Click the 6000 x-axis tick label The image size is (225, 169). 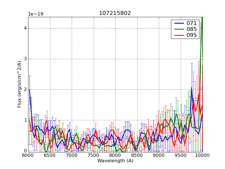pyautogui.click(x=28, y=155)
